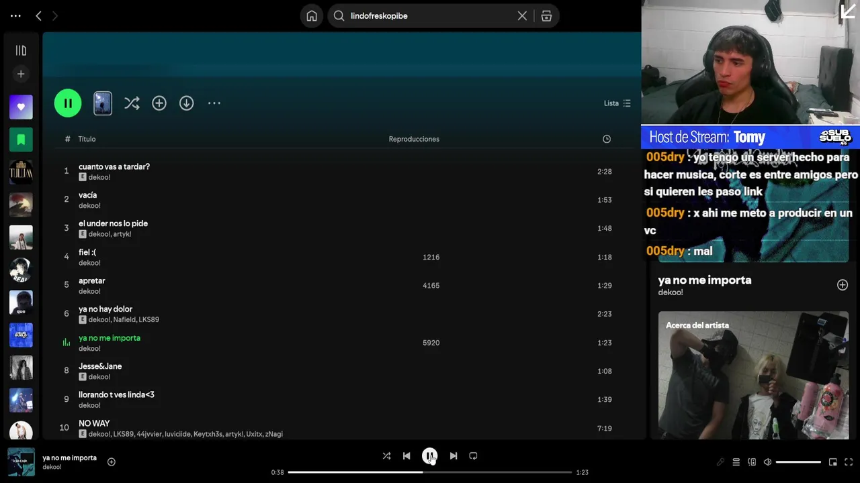Open dekoo! artist in bottom player bar

coord(52,467)
